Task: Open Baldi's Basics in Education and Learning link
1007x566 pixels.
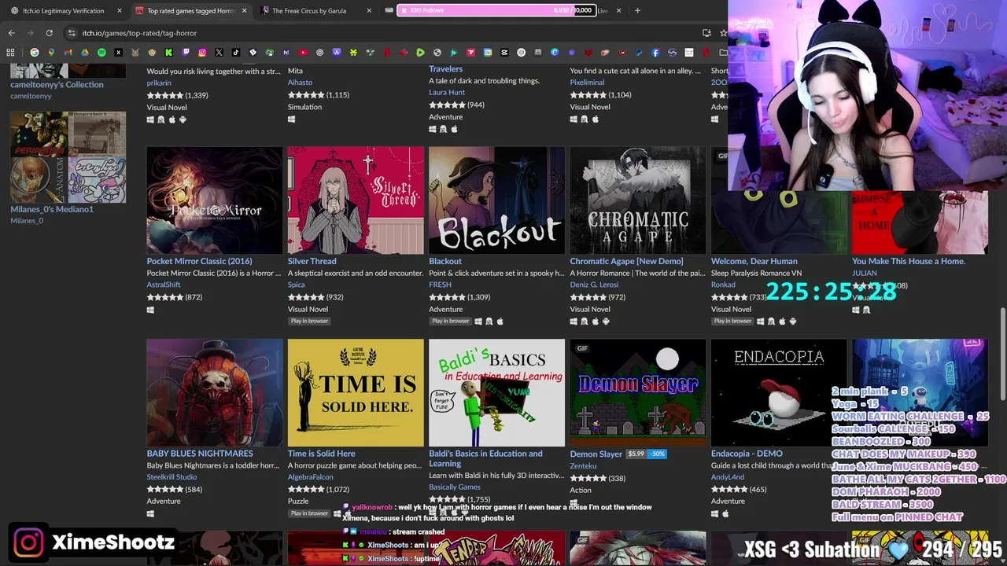Action: click(x=485, y=458)
